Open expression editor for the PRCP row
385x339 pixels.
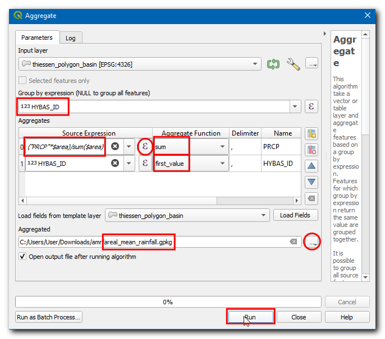tap(145, 146)
